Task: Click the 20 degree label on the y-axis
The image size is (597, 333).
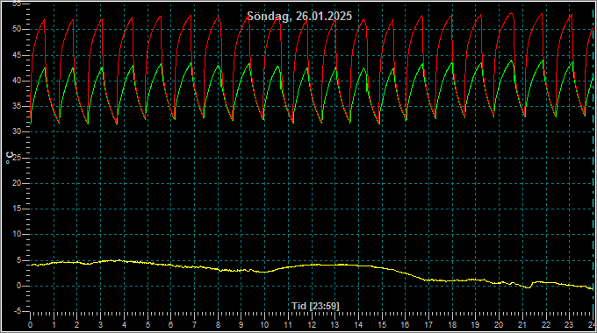Action: (16, 183)
